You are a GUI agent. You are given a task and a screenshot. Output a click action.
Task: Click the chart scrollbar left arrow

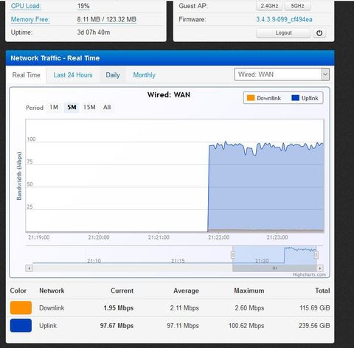pyautogui.click(x=29, y=268)
